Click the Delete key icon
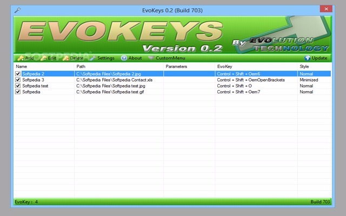This screenshot has height=216, width=346. pyautogui.click(x=66, y=58)
